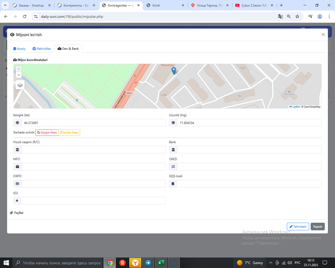335x268 pixels.
Task: Bookmark this page with the star icon
Action: click(297, 16)
